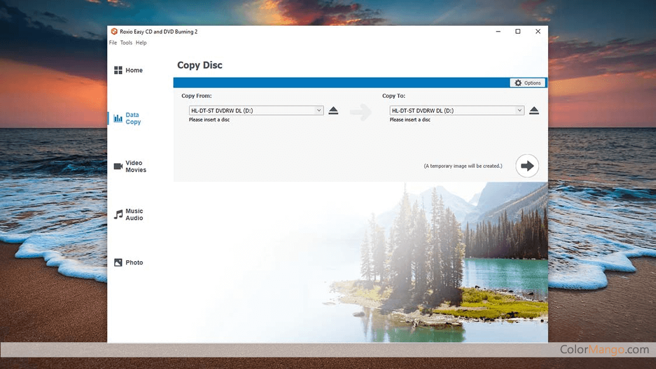Click the Music Audio note icon
Screen dimensions: 656x369
pos(118,215)
